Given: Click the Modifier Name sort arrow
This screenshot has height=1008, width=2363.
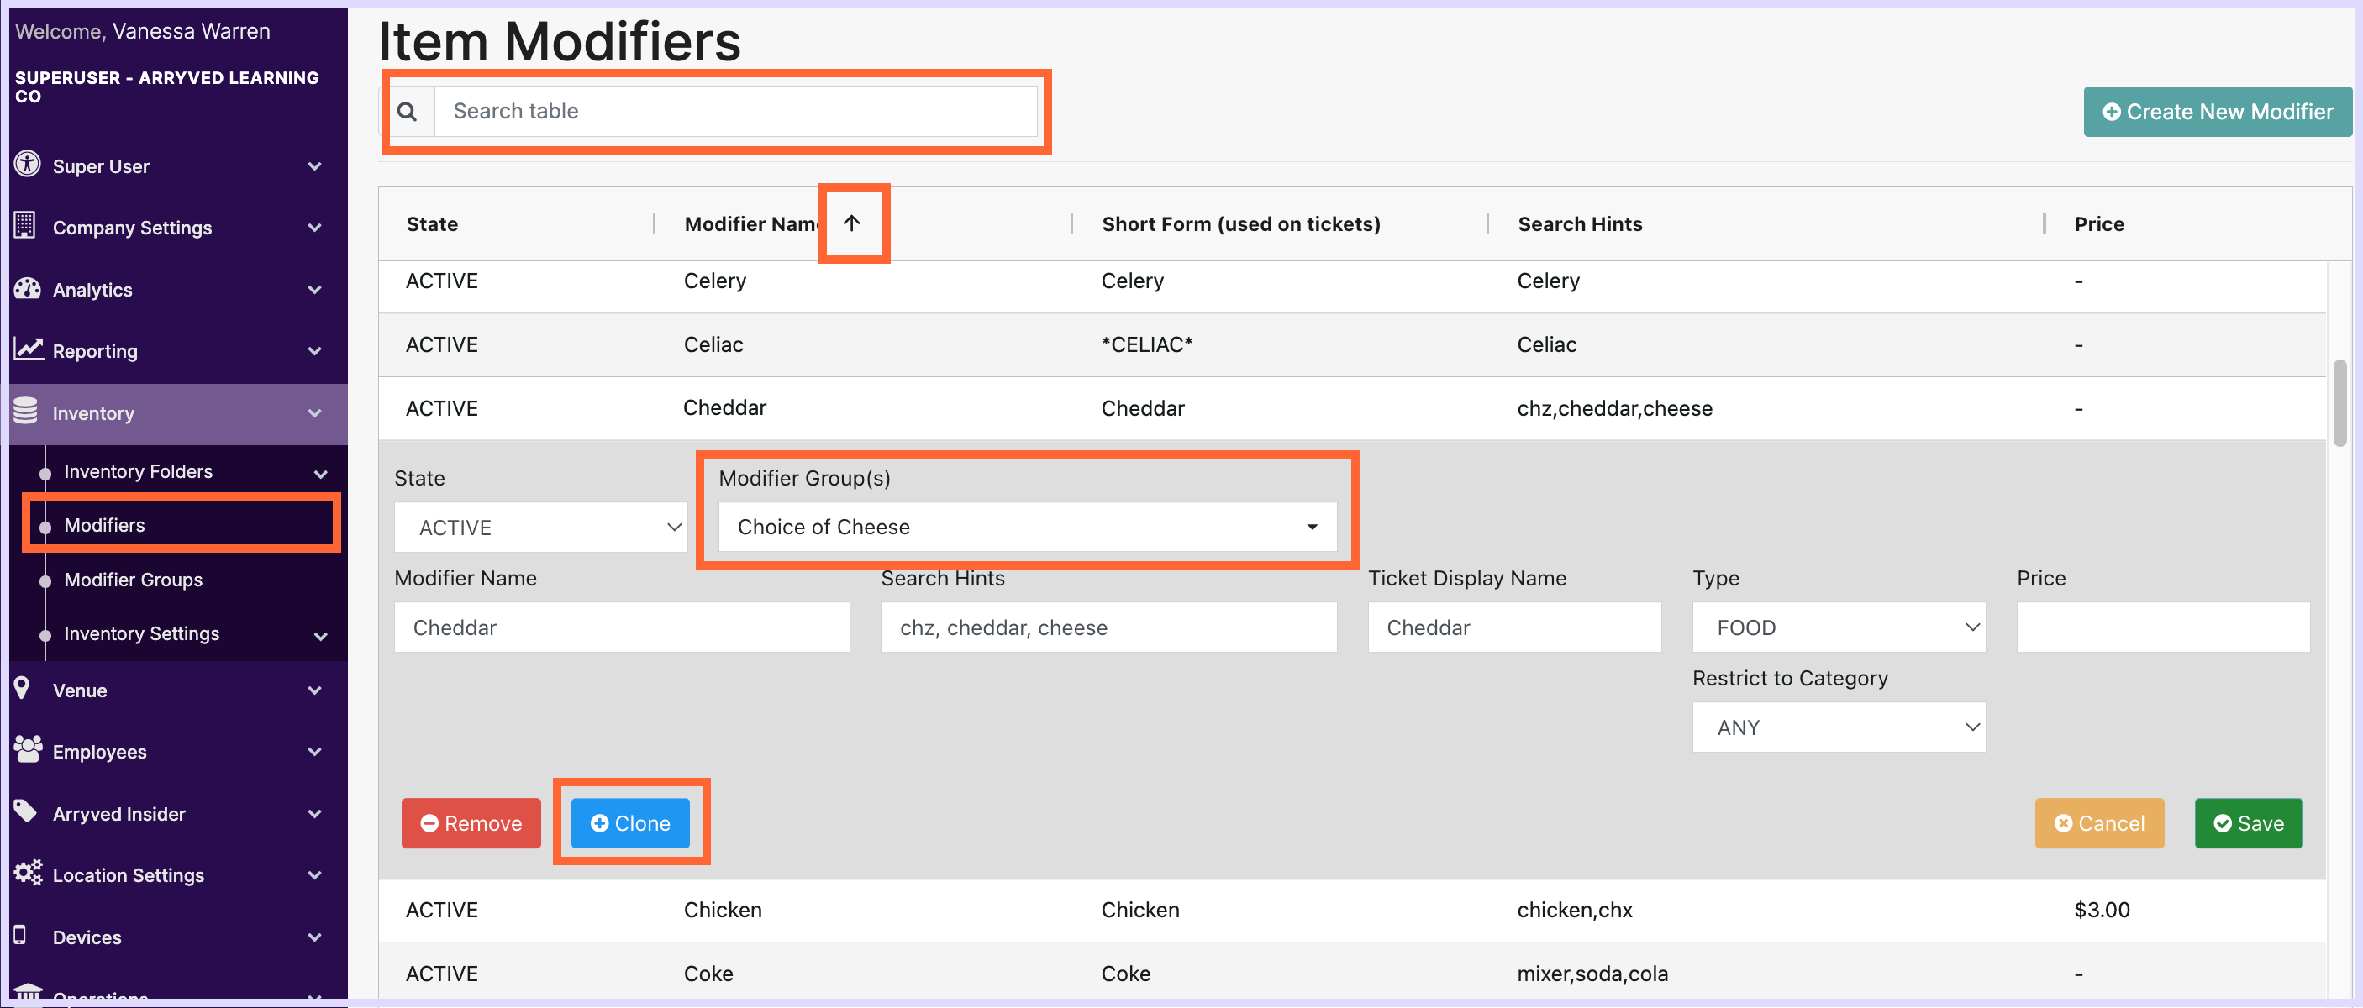Looking at the screenshot, I should click(x=851, y=223).
